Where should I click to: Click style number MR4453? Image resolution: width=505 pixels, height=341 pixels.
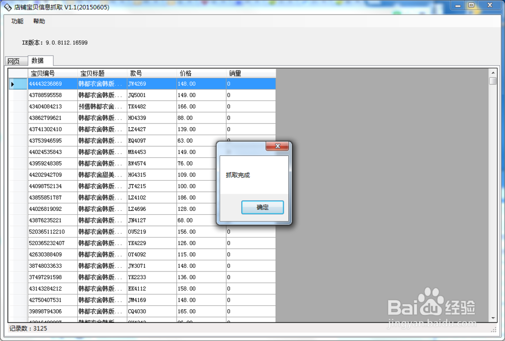[x=151, y=152]
